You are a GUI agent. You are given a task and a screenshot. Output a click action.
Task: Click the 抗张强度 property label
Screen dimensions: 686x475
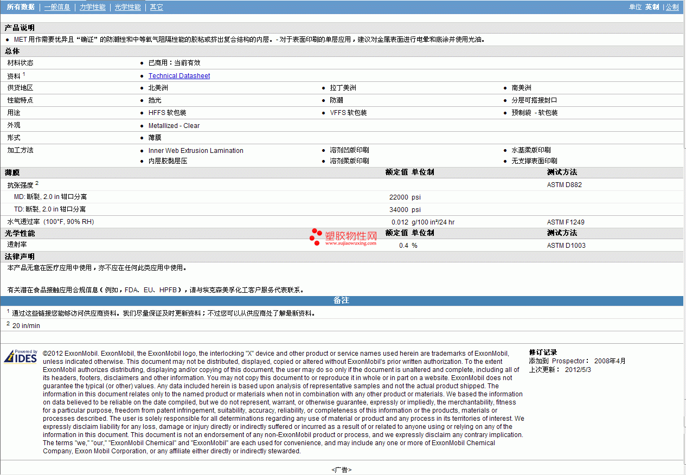(21, 185)
